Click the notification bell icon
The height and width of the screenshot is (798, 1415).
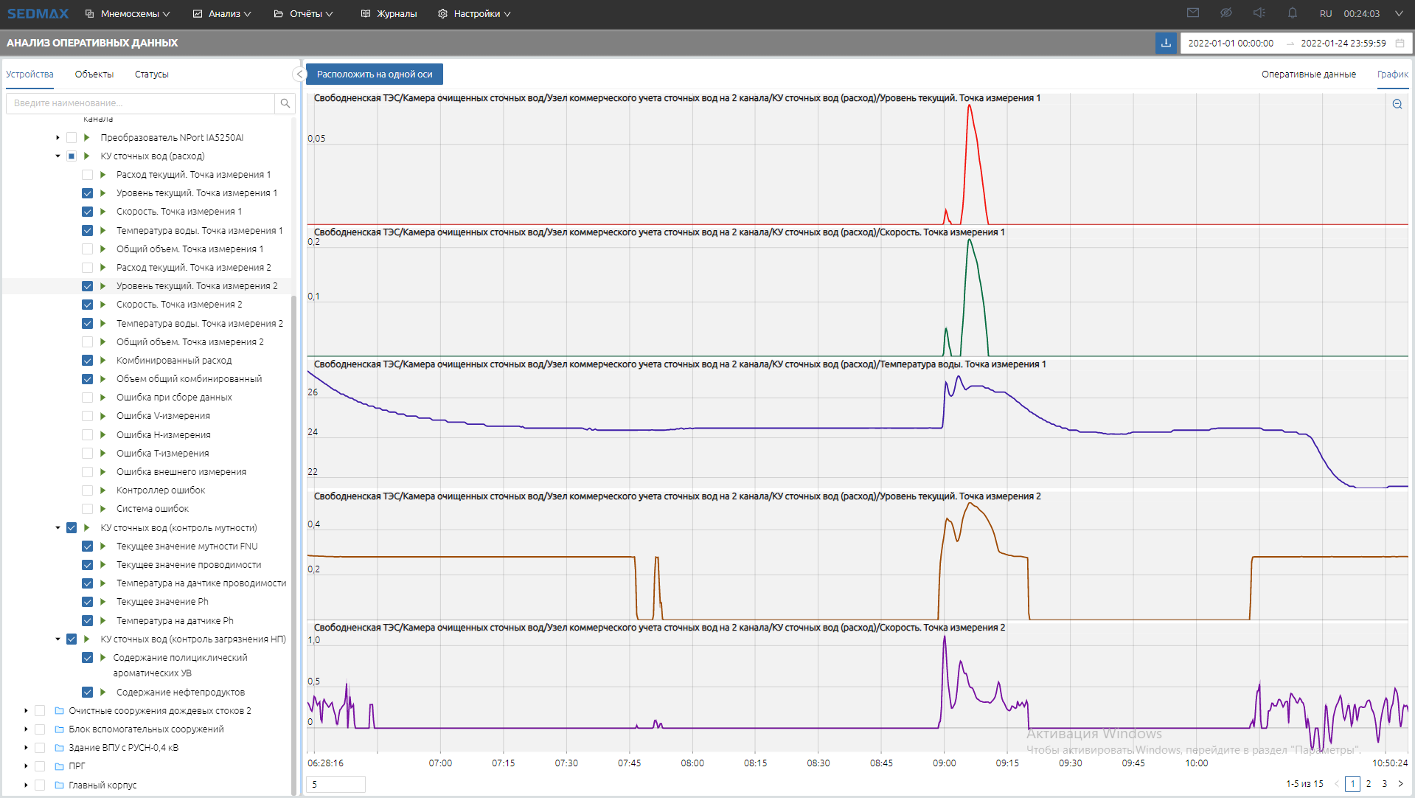tap(1293, 13)
